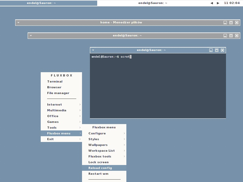243x182 pixels.
Task: Maximize the active terminal window
Action: coord(217,50)
